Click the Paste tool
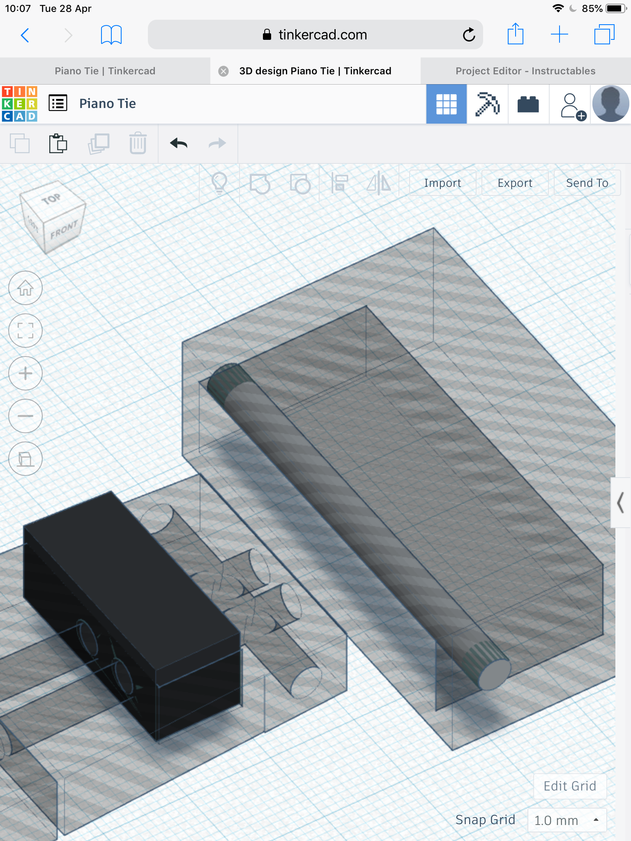 [x=58, y=143]
